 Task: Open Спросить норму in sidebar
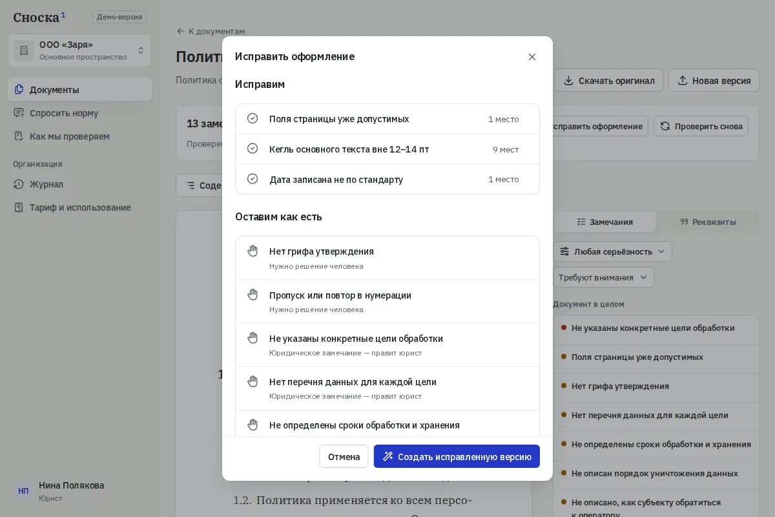tap(79, 113)
